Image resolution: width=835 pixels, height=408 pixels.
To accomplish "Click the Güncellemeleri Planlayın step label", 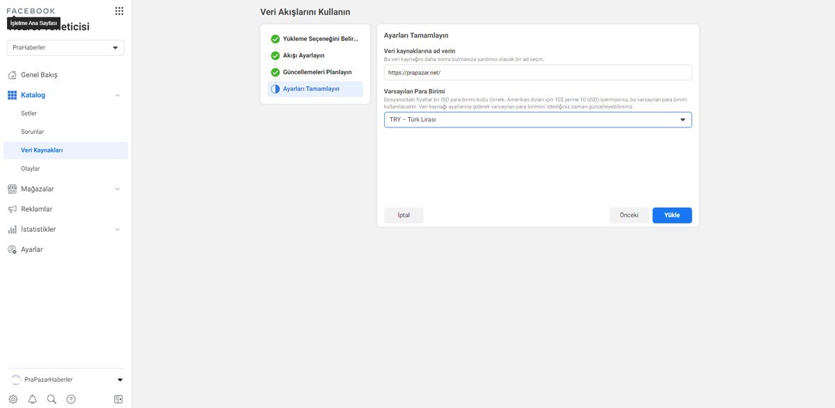I will (x=317, y=72).
